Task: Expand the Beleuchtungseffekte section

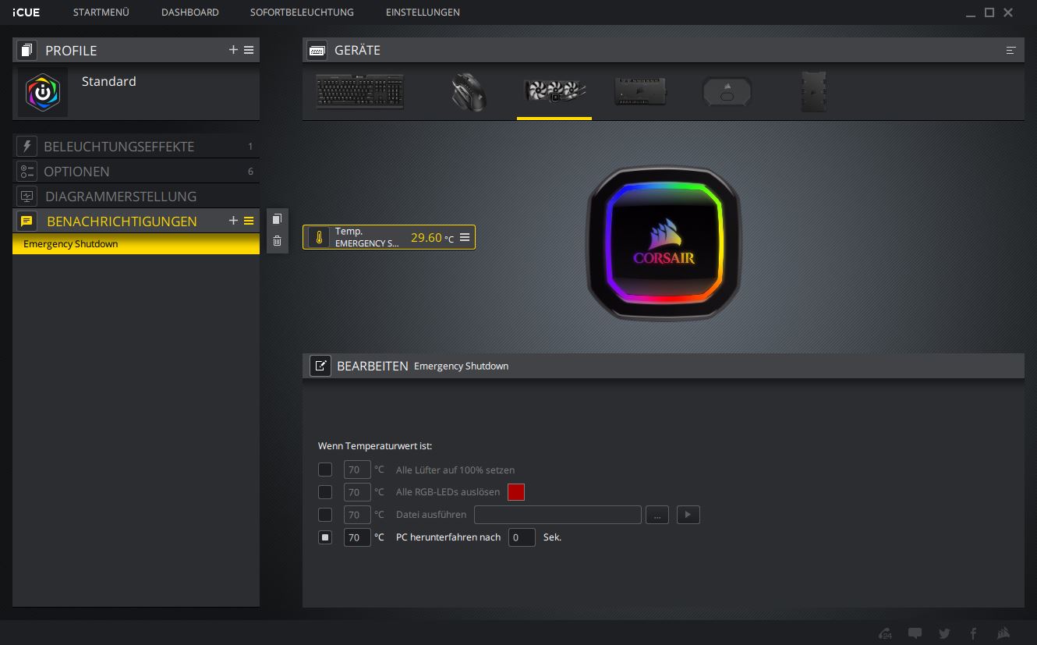Action: point(136,146)
